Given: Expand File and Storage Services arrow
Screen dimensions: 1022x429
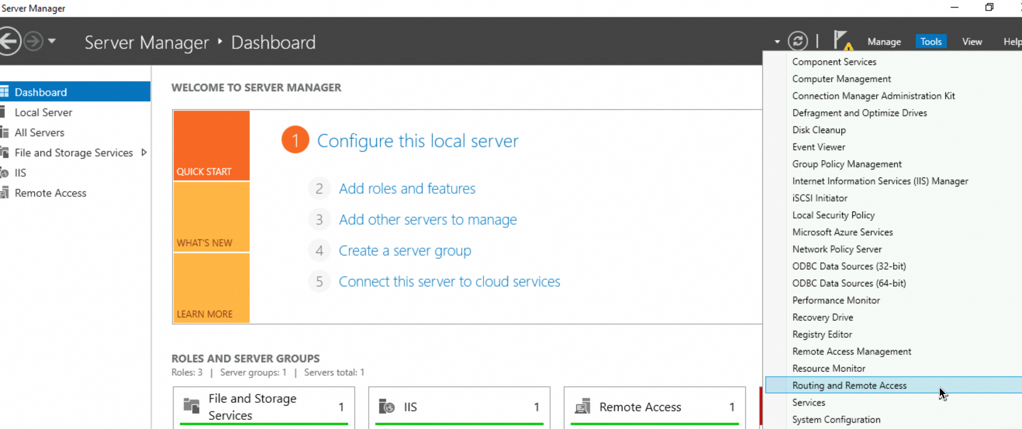Looking at the screenshot, I should tap(144, 153).
